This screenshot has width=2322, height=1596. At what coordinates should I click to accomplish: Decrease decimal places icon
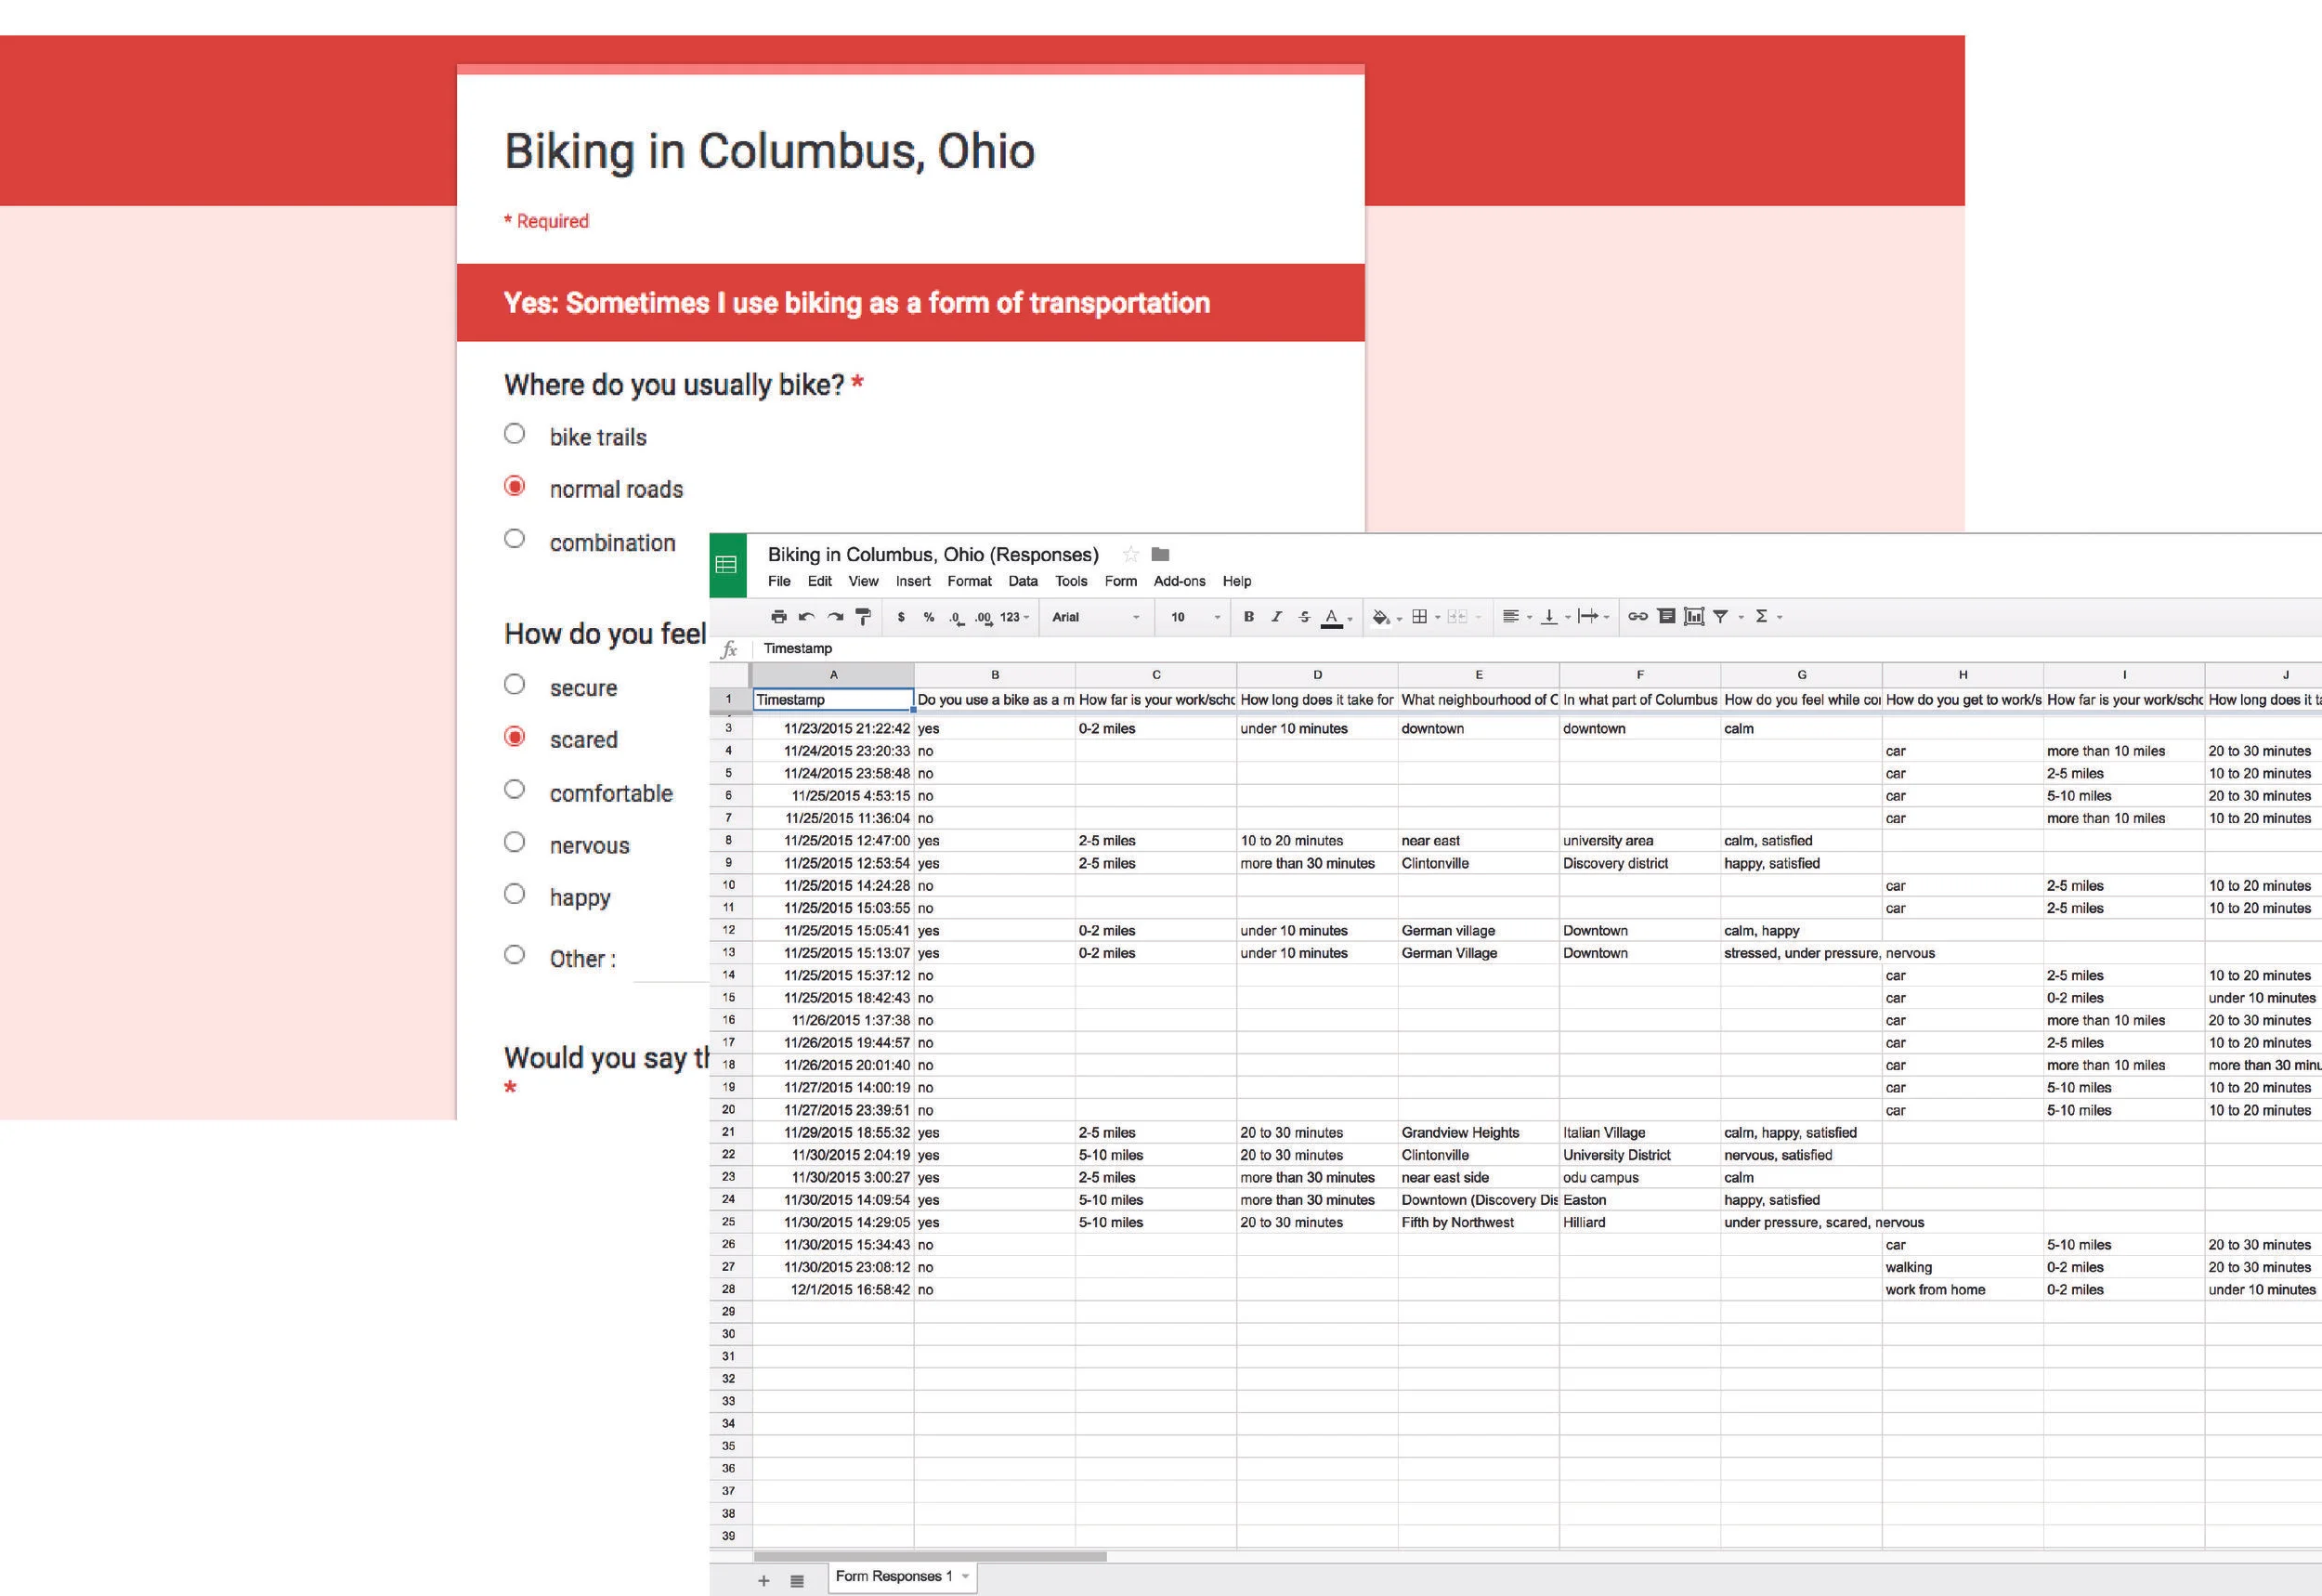click(x=957, y=618)
